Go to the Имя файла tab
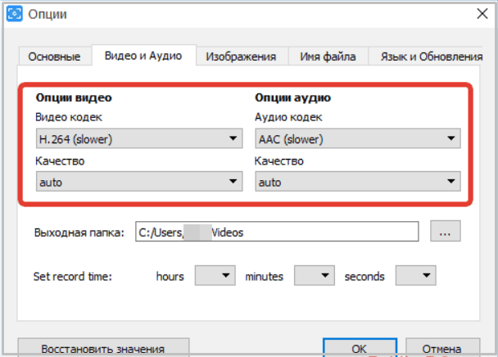This screenshot has height=357, width=498. point(328,56)
